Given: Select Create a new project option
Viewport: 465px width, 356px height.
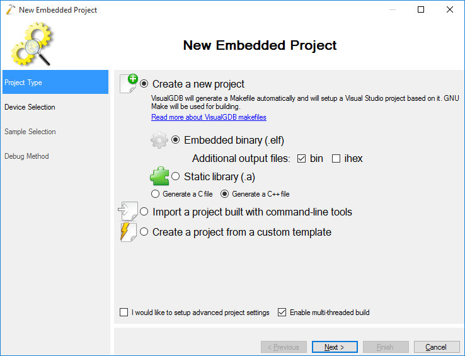Looking at the screenshot, I should [x=144, y=84].
